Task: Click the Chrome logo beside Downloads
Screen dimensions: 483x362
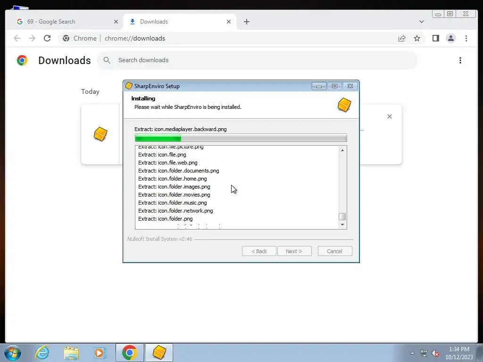Action: click(22, 60)
